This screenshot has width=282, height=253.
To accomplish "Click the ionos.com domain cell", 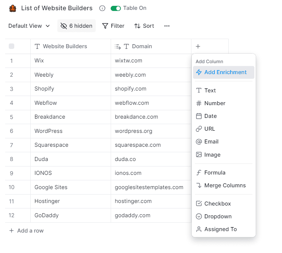I will tap(151, 173).
